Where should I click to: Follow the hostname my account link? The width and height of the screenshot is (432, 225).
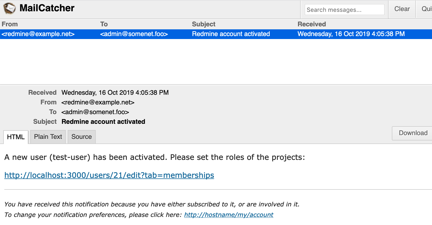point(229,215)
